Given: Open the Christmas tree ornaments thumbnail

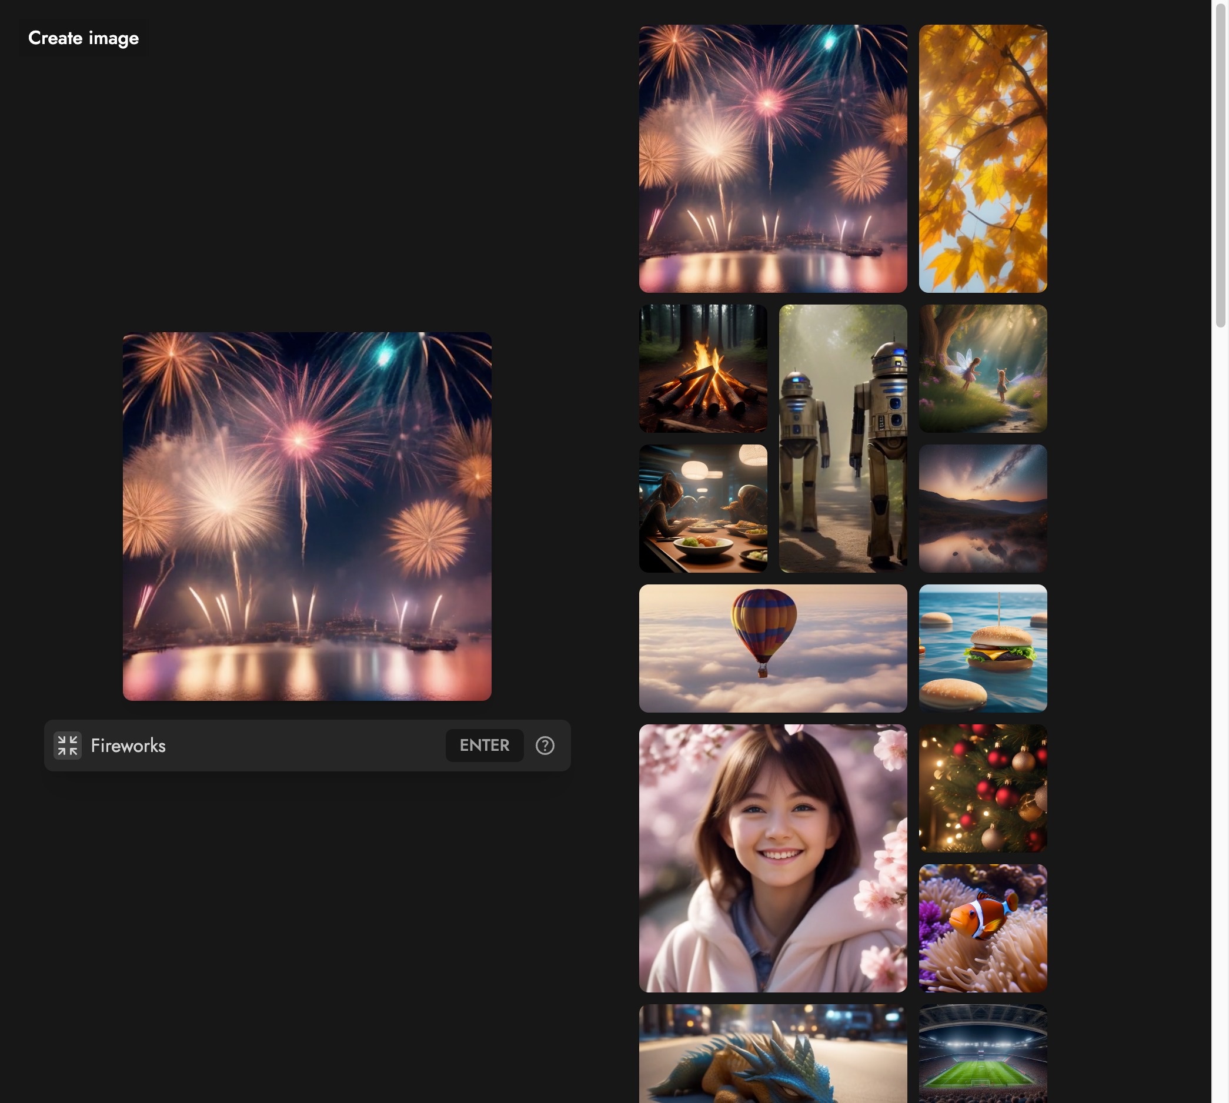Looking at the screenshot, I should coord(983,788).
